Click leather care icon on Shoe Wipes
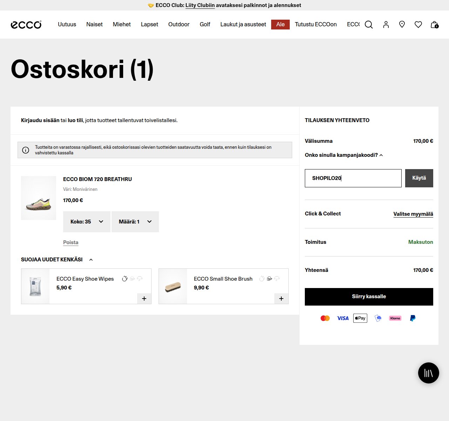 (125, 279)
